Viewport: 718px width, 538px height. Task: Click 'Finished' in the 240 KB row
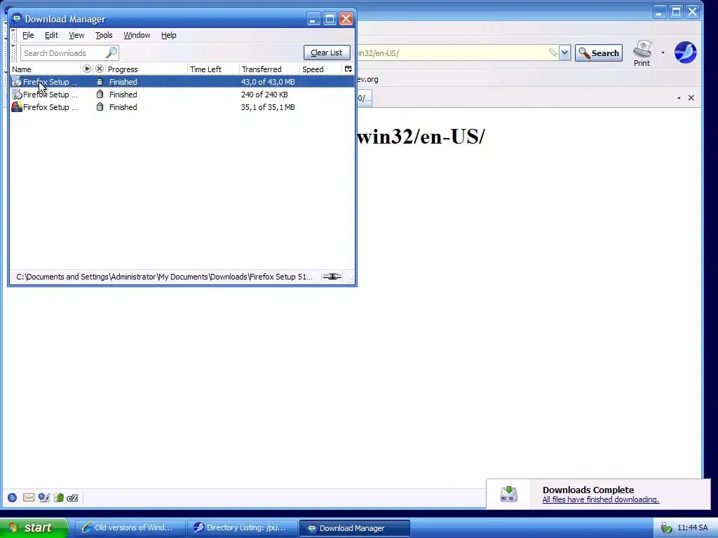tap(123, 95)
